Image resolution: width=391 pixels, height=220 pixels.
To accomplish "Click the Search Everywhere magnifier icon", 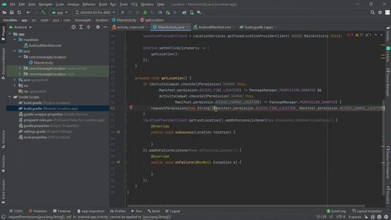I will click(x=373, y=12).
